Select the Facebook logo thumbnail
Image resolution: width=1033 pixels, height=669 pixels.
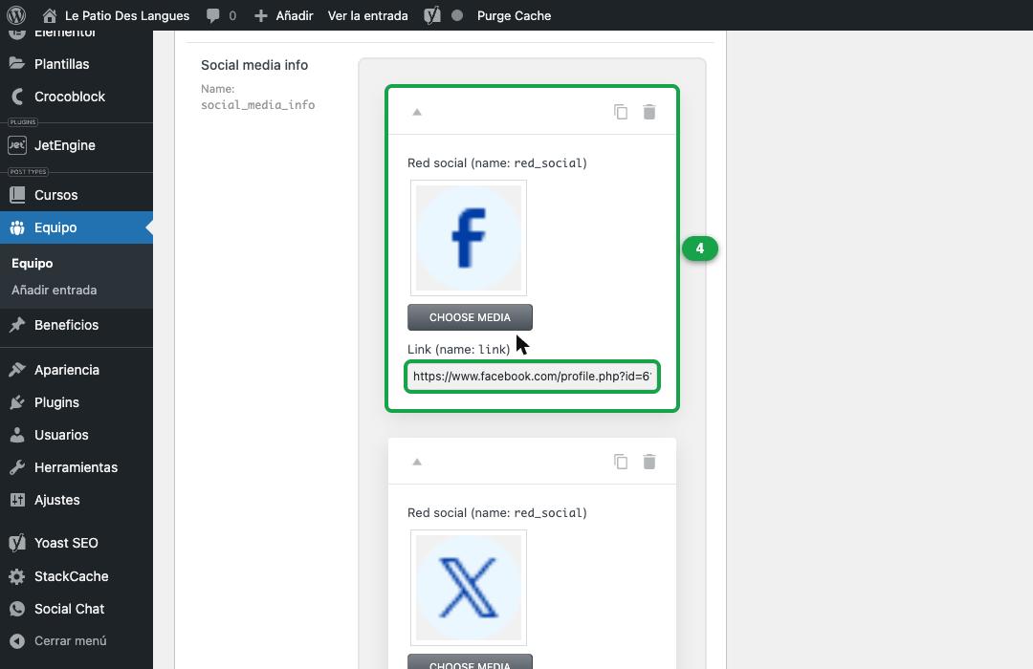[x=469, y=238]
